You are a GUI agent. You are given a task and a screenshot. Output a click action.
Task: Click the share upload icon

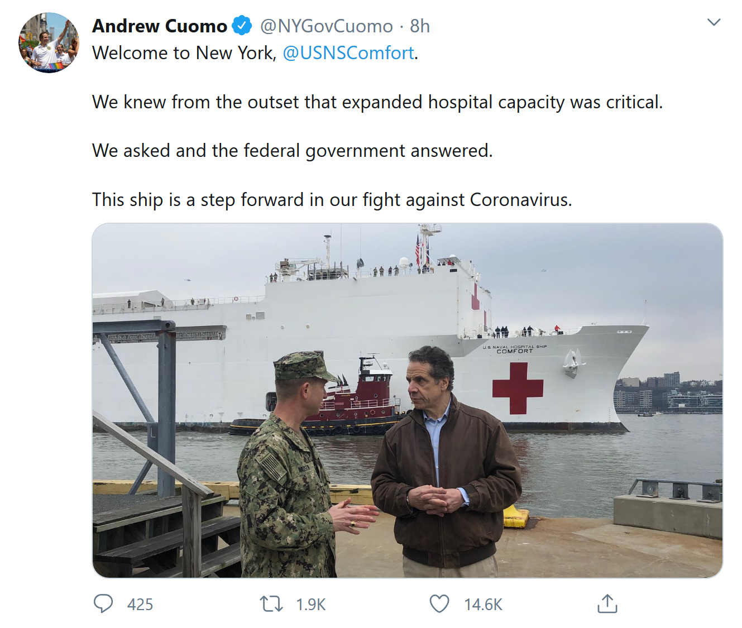607,603
